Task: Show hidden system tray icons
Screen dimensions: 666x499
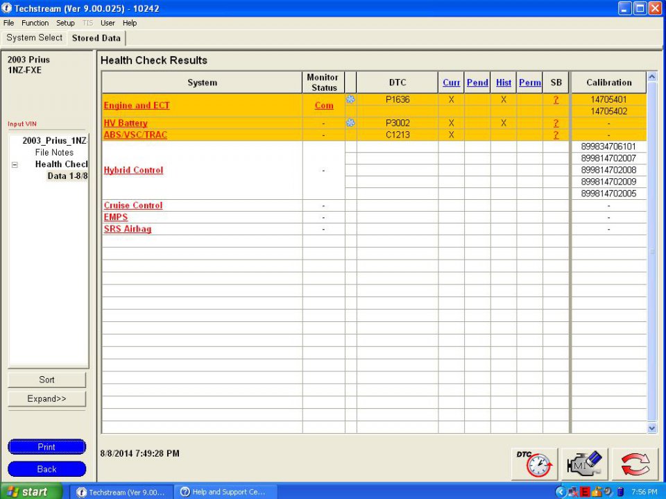Action: tap(561, 492)
